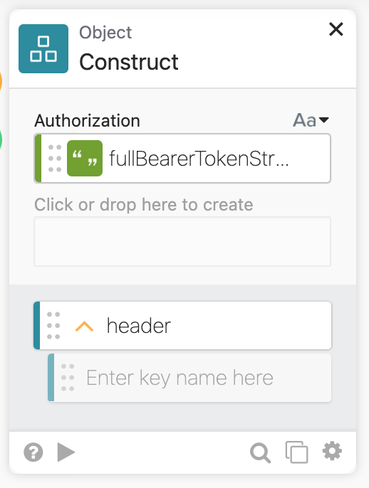Click the 'Click or drop here to create' label

pos(144,205)
